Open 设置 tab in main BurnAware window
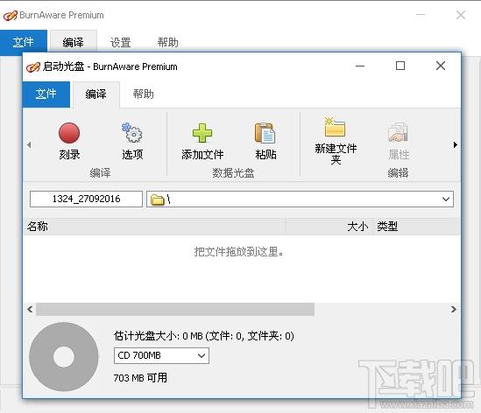This screenshot has width=481, height=413. 121,42
